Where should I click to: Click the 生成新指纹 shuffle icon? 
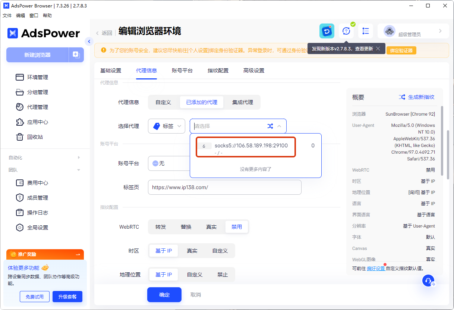[x=402, y=97]
